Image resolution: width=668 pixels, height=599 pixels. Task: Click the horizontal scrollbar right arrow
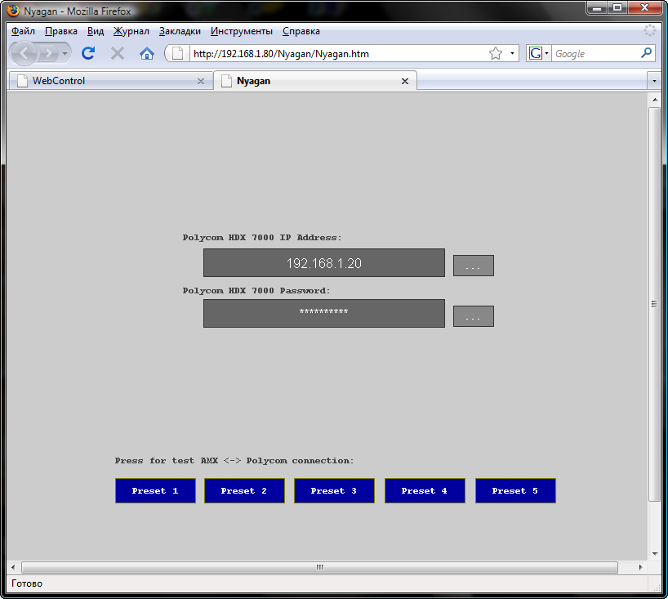tap(640, 567)
